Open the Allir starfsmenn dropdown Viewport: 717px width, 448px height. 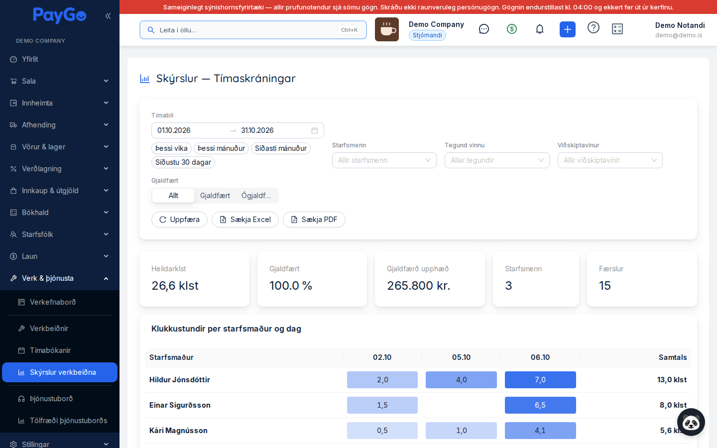384,160
